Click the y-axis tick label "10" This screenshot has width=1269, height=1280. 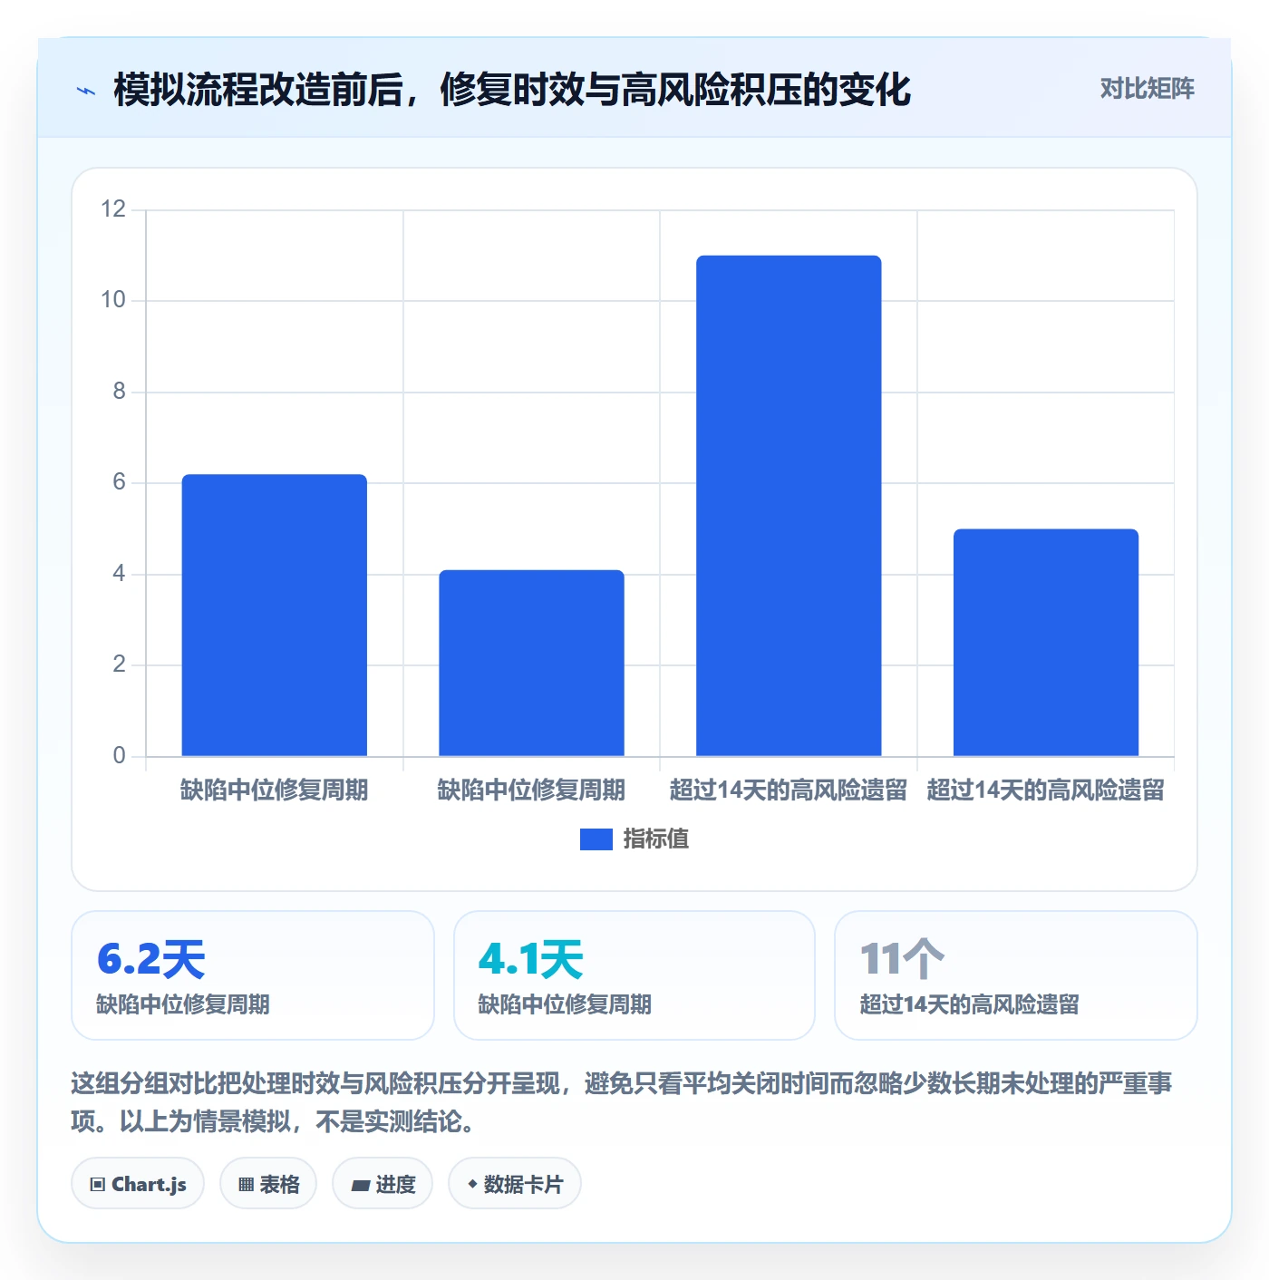pos(113,300)
